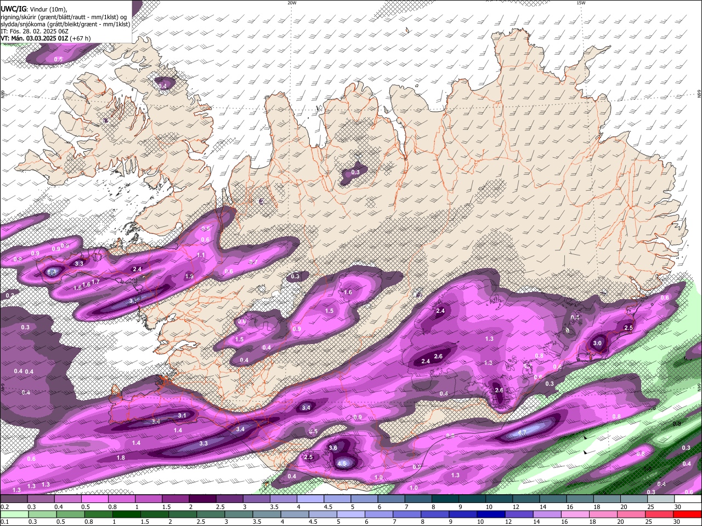Click the '1.8' precipitation value on the map
Image resolution: width=702 pixels, height=526 pixels.
(121, 458)
